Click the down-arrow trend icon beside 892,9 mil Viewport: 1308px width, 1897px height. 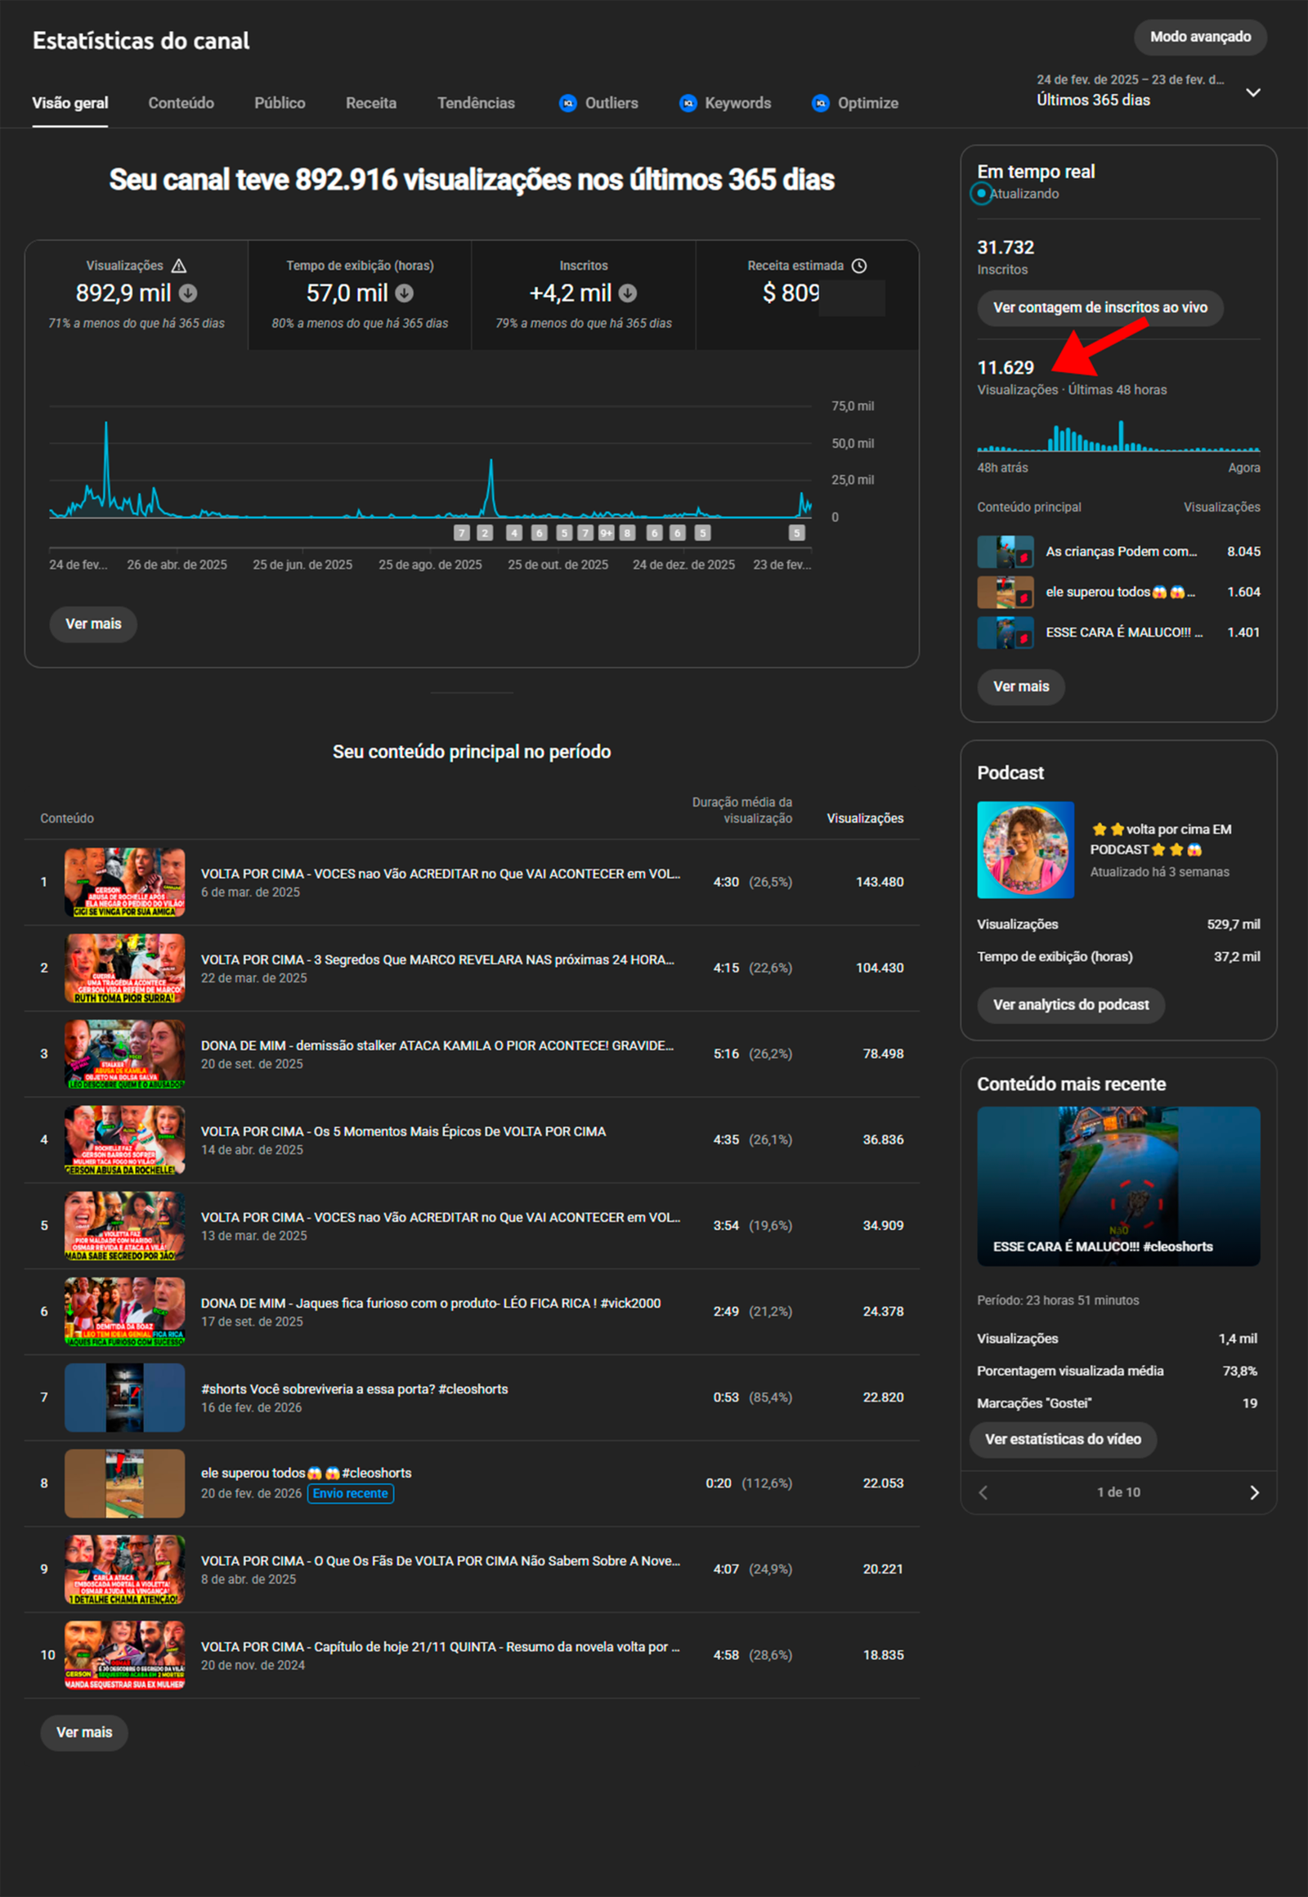coord(188,293)
